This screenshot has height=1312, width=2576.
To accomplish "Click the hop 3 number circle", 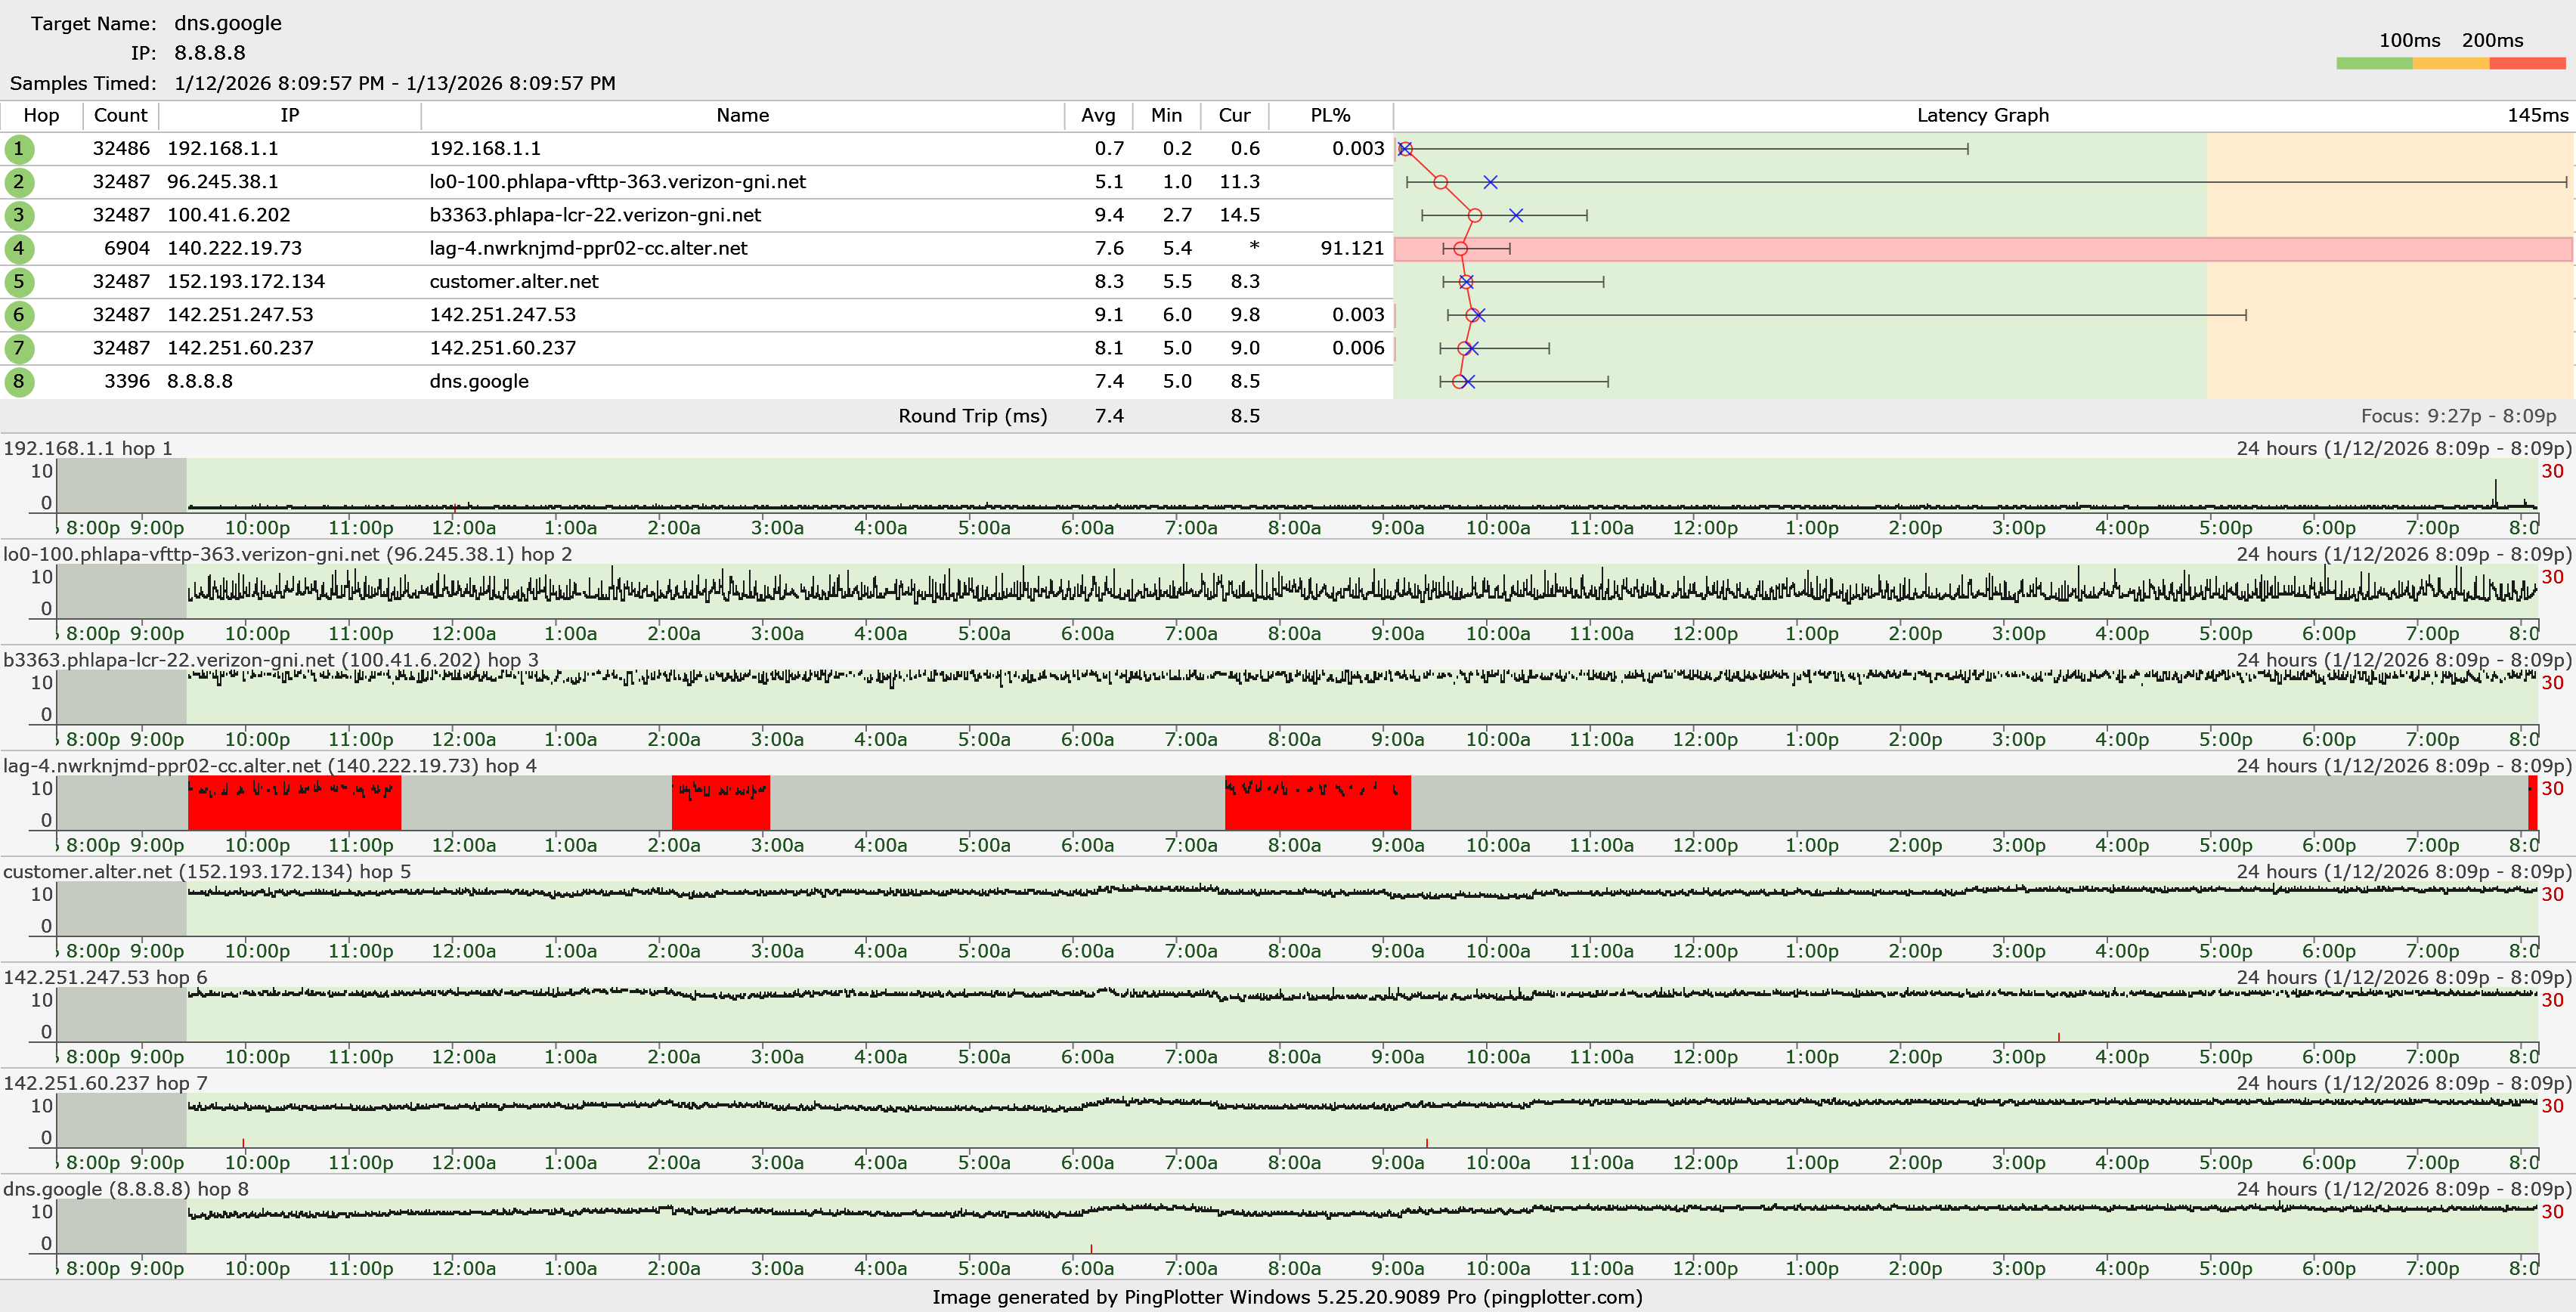I will point(19,215).
